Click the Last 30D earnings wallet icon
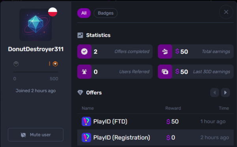Screen dimensions: 237x147 [165, 72]
